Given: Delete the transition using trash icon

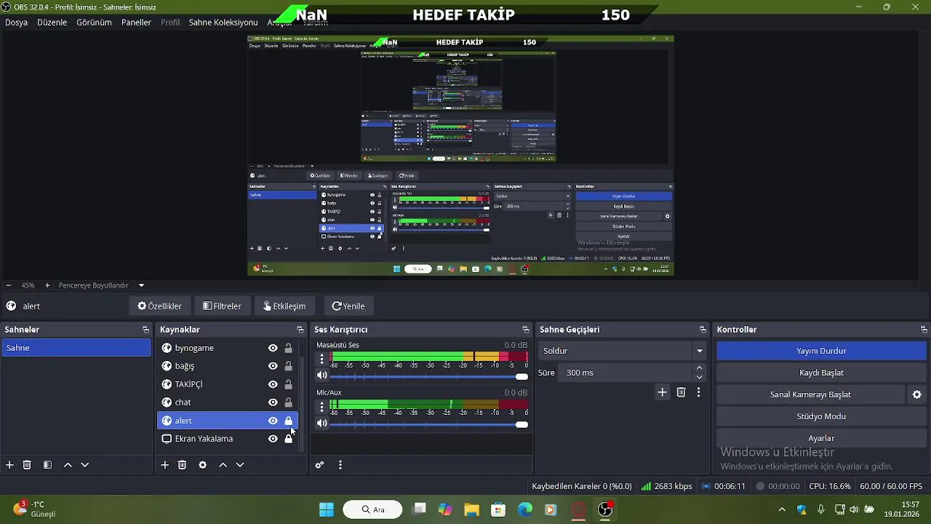Looking at the screenshot, I should point(681,392).
